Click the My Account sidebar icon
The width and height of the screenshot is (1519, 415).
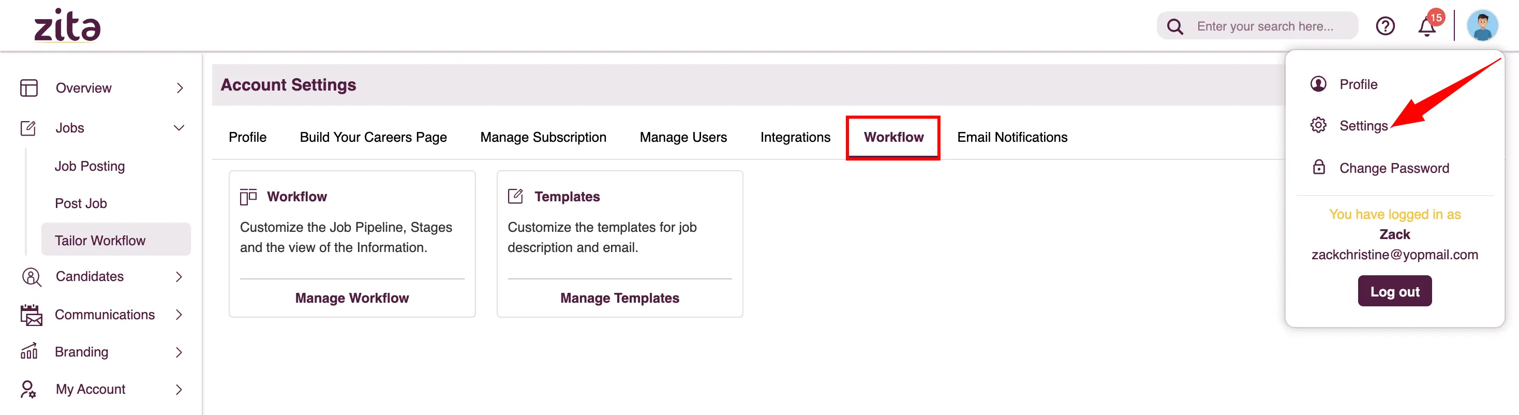[28, 389]
